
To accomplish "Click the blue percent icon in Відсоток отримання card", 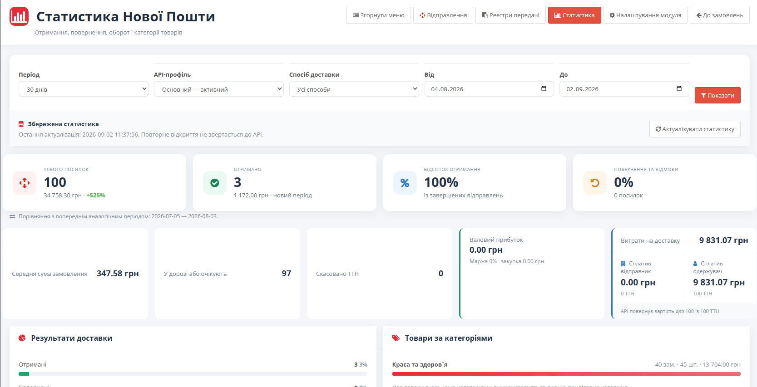I will (405, 183).
